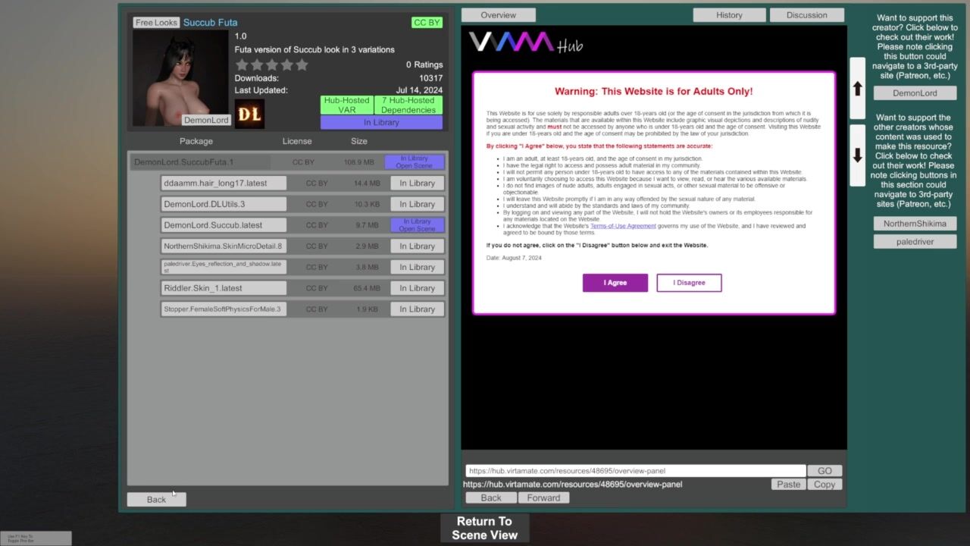Click Copy to copy the URL
This screenshot has width=970, height=546.
[x=824, y=485]
